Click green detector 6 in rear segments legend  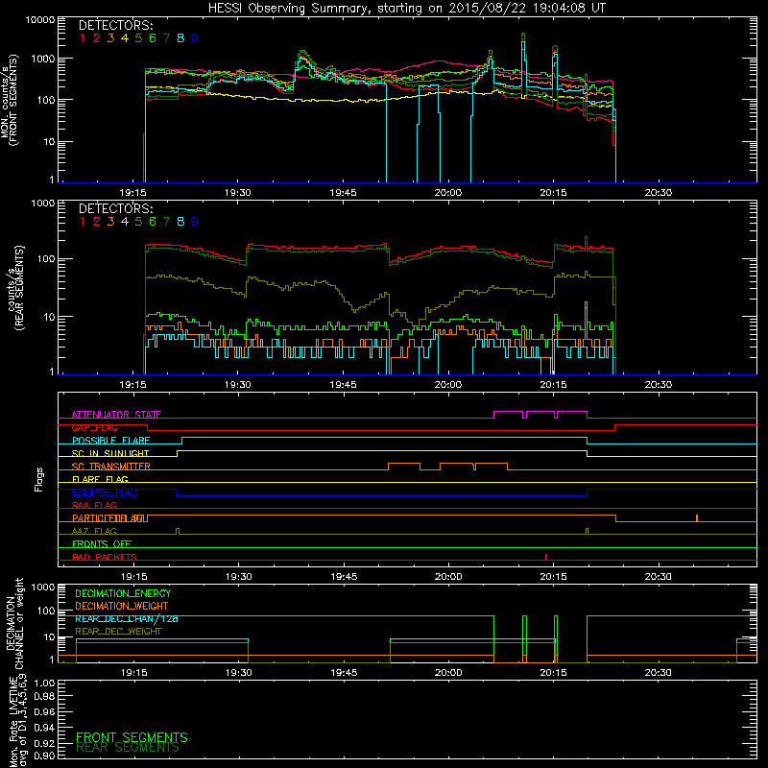coord(153,222)
